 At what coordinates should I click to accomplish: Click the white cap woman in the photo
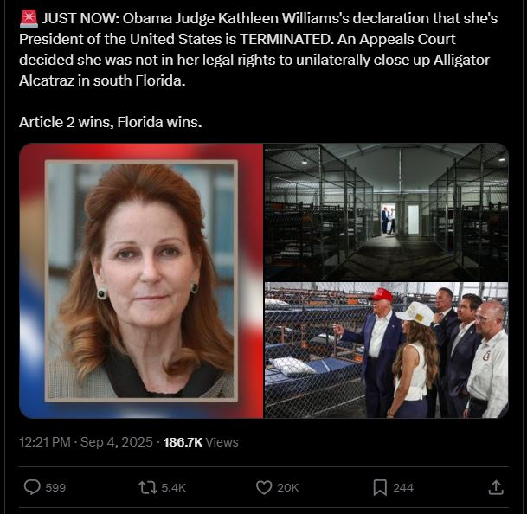point(415,360)
